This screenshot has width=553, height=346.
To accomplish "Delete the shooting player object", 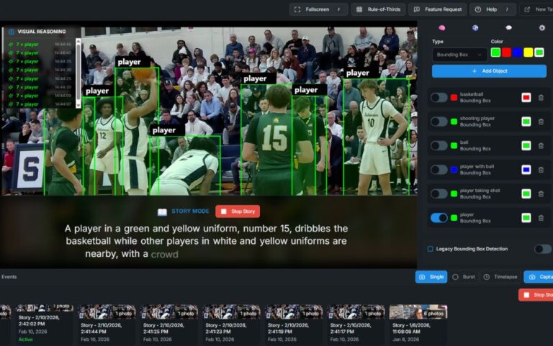I will (541, 122).
